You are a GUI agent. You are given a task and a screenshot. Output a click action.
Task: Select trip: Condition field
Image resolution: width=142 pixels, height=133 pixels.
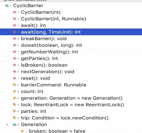pos(65,118)
